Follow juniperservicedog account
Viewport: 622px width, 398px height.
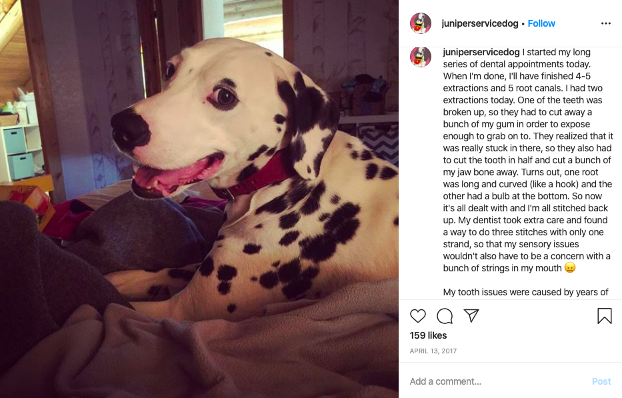[541, 23]
